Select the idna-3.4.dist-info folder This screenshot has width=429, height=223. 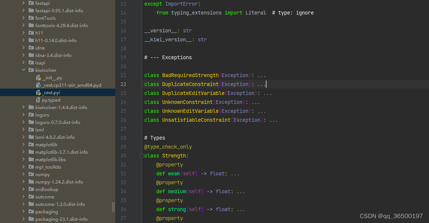pos(54,55)
